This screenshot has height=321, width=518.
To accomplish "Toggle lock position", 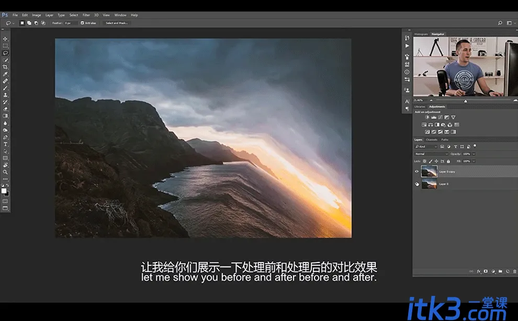I will (x=436, y=161).
